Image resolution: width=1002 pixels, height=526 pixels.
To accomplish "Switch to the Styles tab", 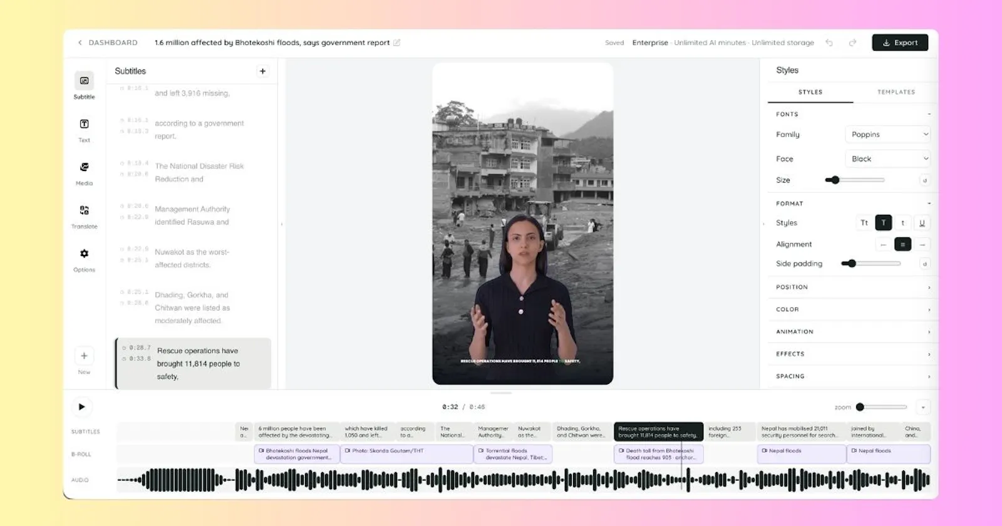I will point(810,92).
